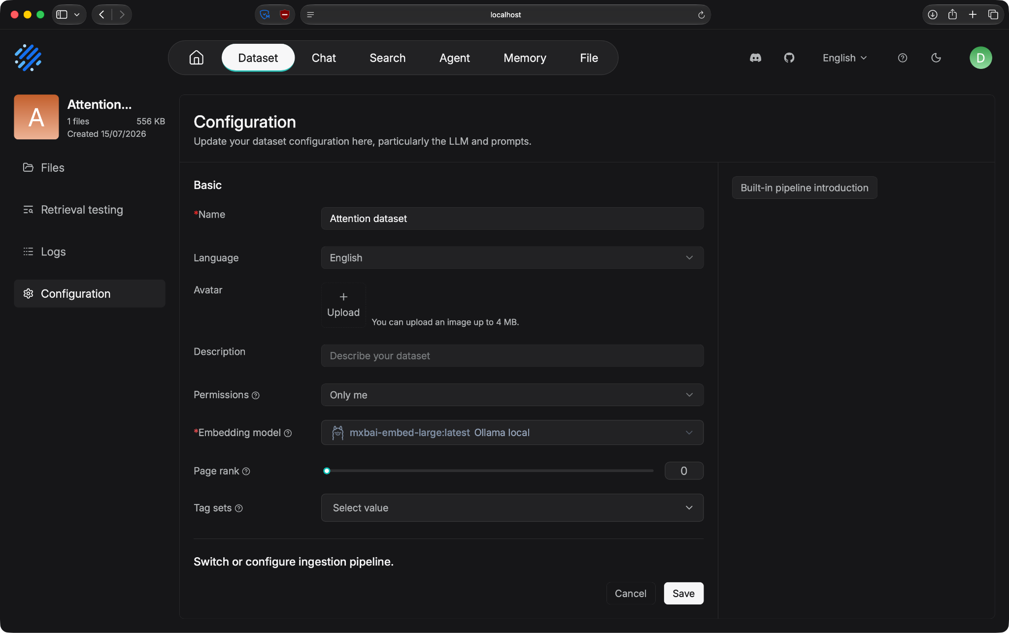Reload the localhost page
This screenshot has height=633, width=1009.
(x=701, y=15)
